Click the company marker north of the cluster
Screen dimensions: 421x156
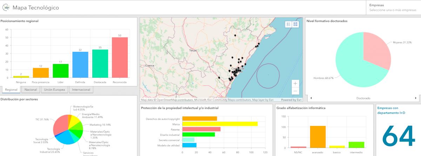[235, 35]
